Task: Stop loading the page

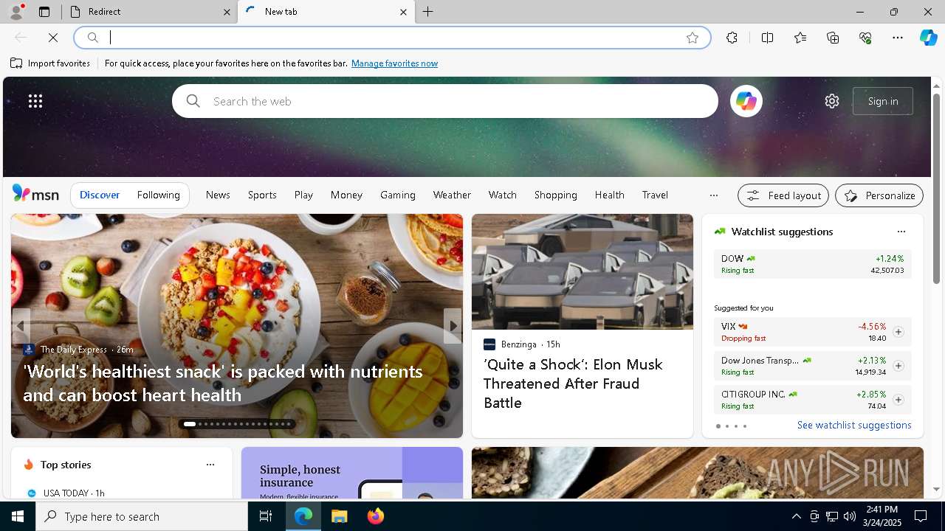Action: point(53,38)
